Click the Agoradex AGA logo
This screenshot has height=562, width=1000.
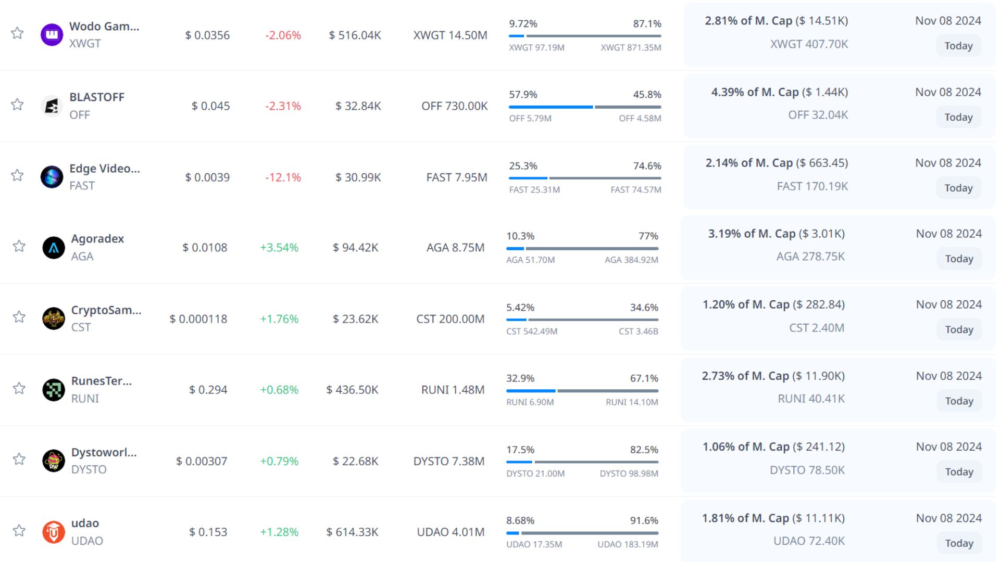coord(53,248)
